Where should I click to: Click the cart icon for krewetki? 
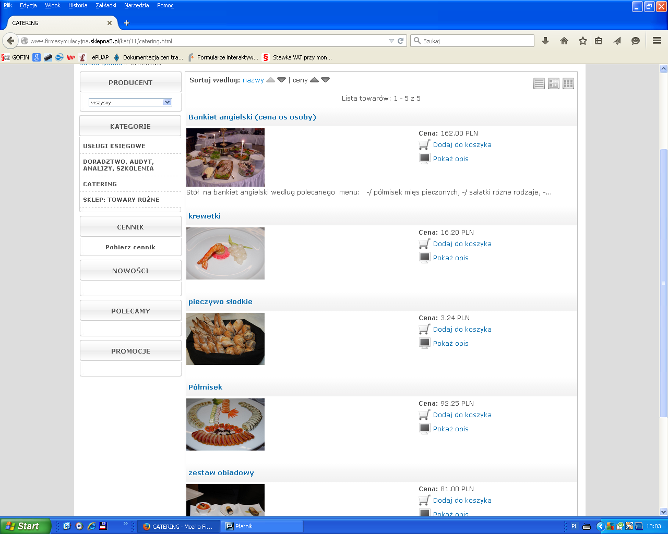point(424,244)
